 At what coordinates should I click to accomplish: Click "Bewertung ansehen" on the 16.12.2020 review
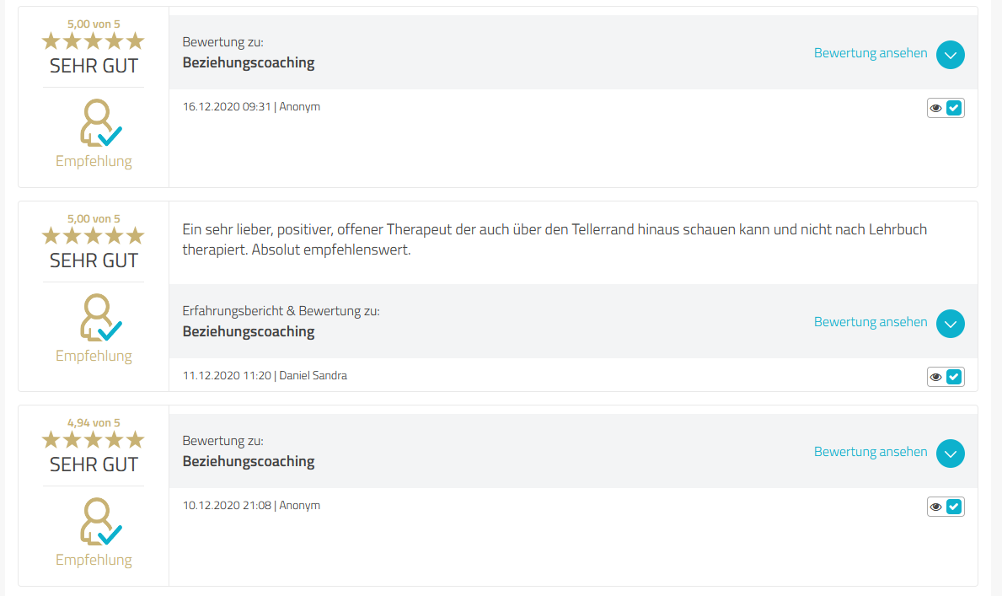pos(871,53)
